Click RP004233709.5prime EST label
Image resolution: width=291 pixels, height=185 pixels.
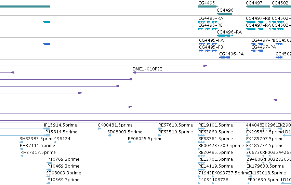pyautogui.click(x=221, y=146)
